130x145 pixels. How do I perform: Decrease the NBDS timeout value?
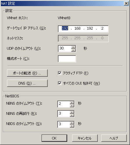point(72,126)
